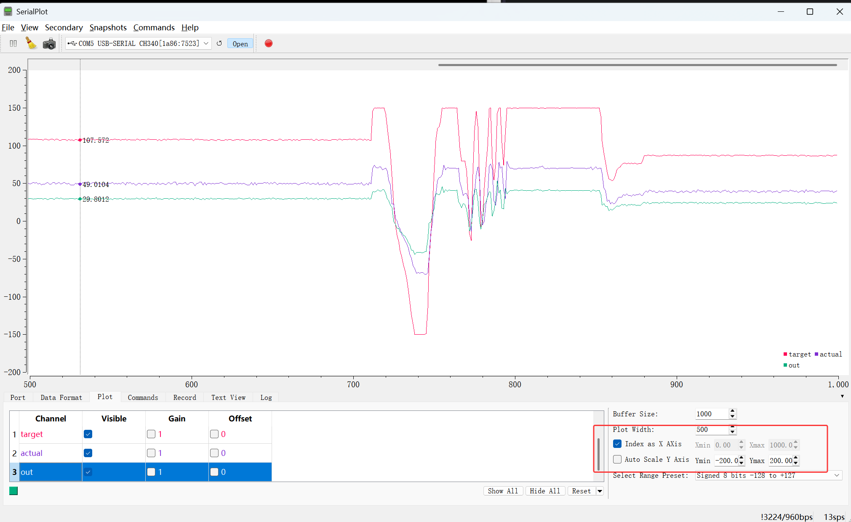Click the red record button in toolbar

pyautogui.click(x=269, y=43)
